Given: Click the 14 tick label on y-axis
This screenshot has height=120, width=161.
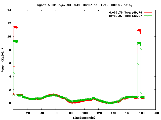Looking at the screenshot, I should click(9, 10).
